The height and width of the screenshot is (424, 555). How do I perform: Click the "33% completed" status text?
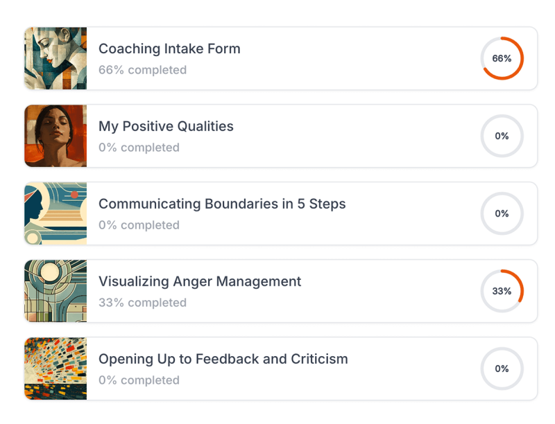pos(142,303)
